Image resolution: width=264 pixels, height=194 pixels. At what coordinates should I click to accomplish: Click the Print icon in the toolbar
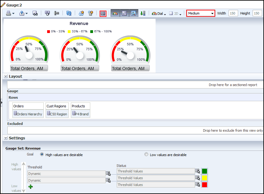coord(8,13)
